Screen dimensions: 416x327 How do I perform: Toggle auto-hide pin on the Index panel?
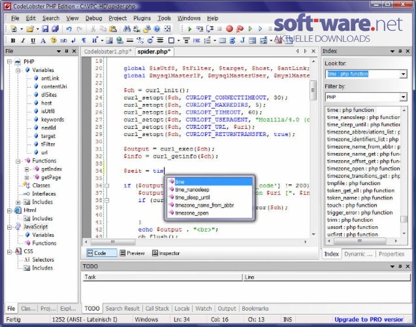400,51
